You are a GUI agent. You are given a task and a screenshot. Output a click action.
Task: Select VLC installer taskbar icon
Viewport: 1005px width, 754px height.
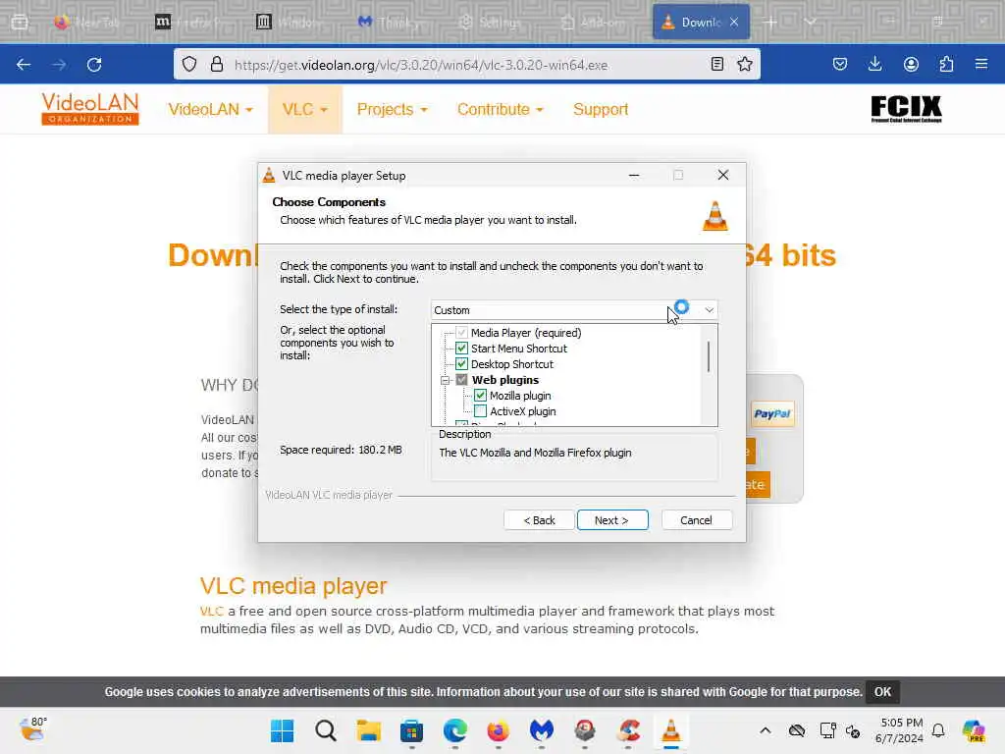[x=671, y=730]
